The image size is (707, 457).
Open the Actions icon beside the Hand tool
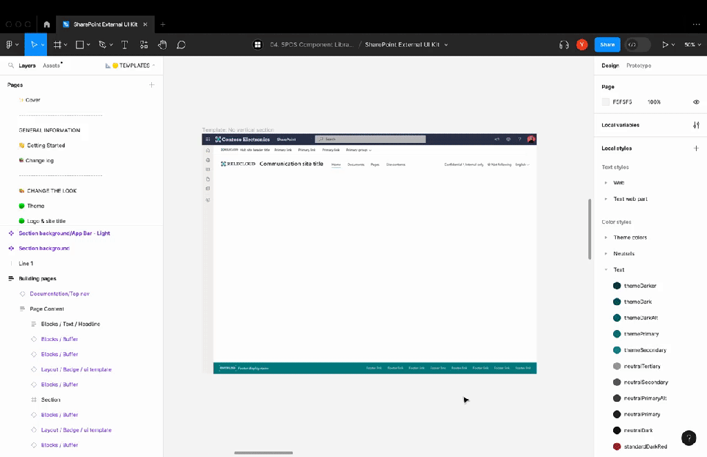[x=144, y=44]
